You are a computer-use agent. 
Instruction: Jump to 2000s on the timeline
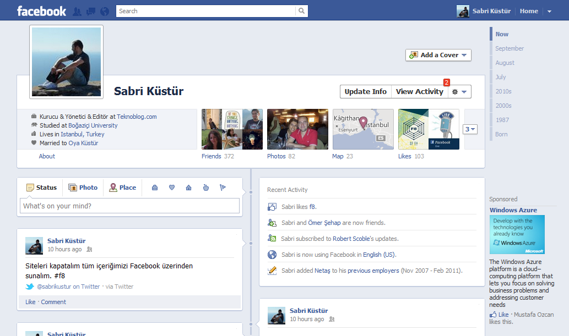503,106
